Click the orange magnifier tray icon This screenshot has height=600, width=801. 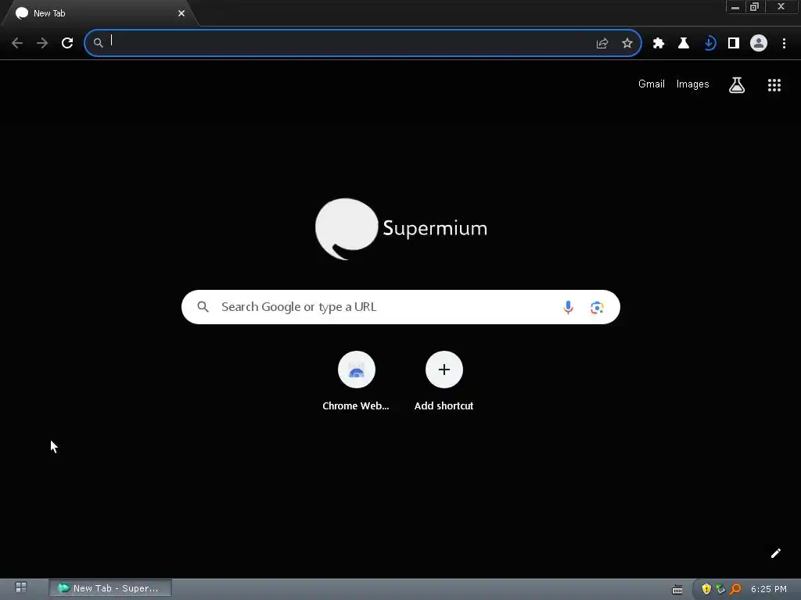point(735,589)
